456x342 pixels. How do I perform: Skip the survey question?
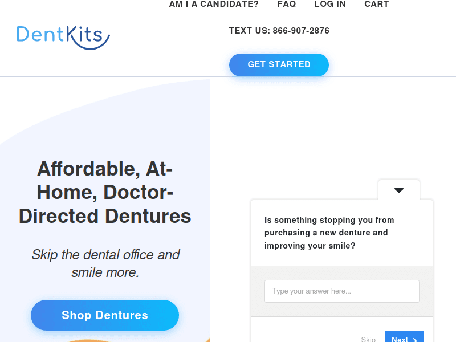click(x=368, y=339)
